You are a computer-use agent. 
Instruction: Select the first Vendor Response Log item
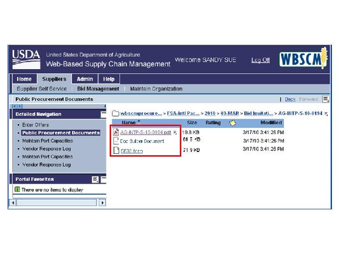pos(47,149)
